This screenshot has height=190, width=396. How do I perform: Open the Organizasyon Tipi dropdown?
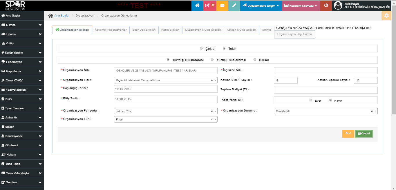coord(166,80)
